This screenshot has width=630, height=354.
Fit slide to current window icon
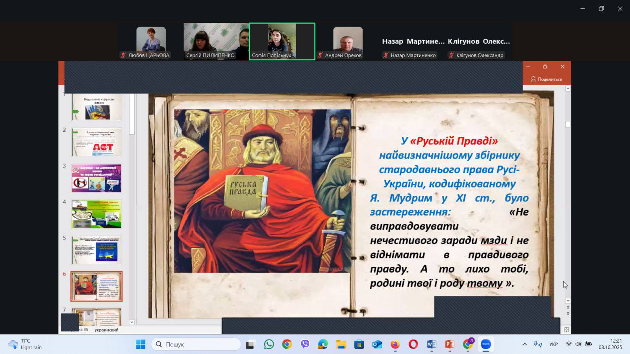(x=566, y=330)
